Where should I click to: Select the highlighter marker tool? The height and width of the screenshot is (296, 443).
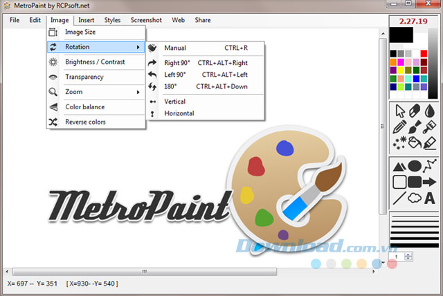click(x=430, y=142)
